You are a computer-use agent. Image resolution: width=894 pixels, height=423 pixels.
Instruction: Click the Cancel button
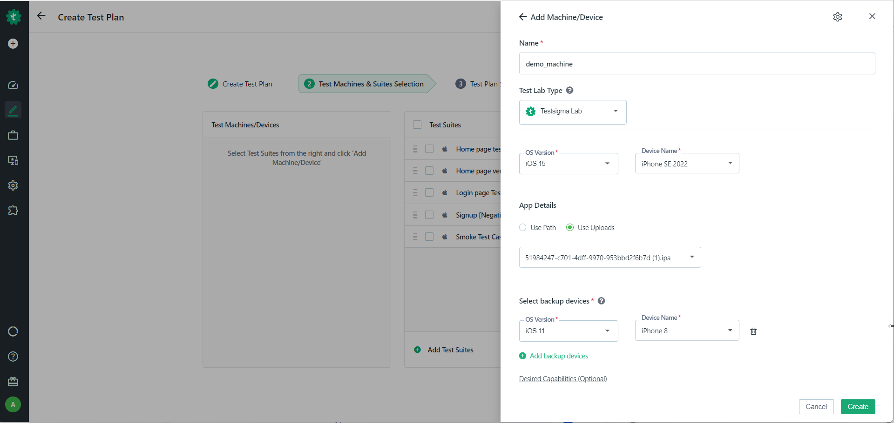tap(816, 407)
